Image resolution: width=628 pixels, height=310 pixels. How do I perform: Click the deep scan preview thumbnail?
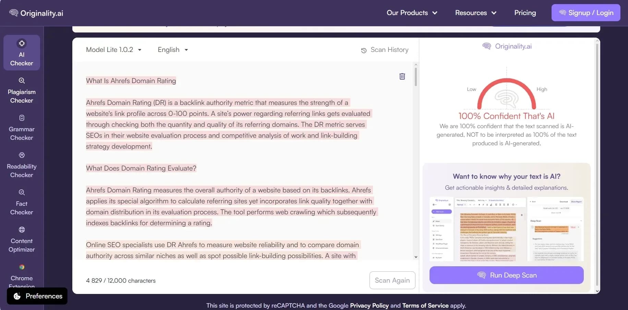pyautogui.click(x=506, y=229)
